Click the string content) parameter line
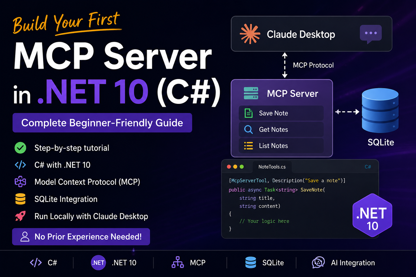The width and height of the screenshot is (416, 277). [260, 206]
